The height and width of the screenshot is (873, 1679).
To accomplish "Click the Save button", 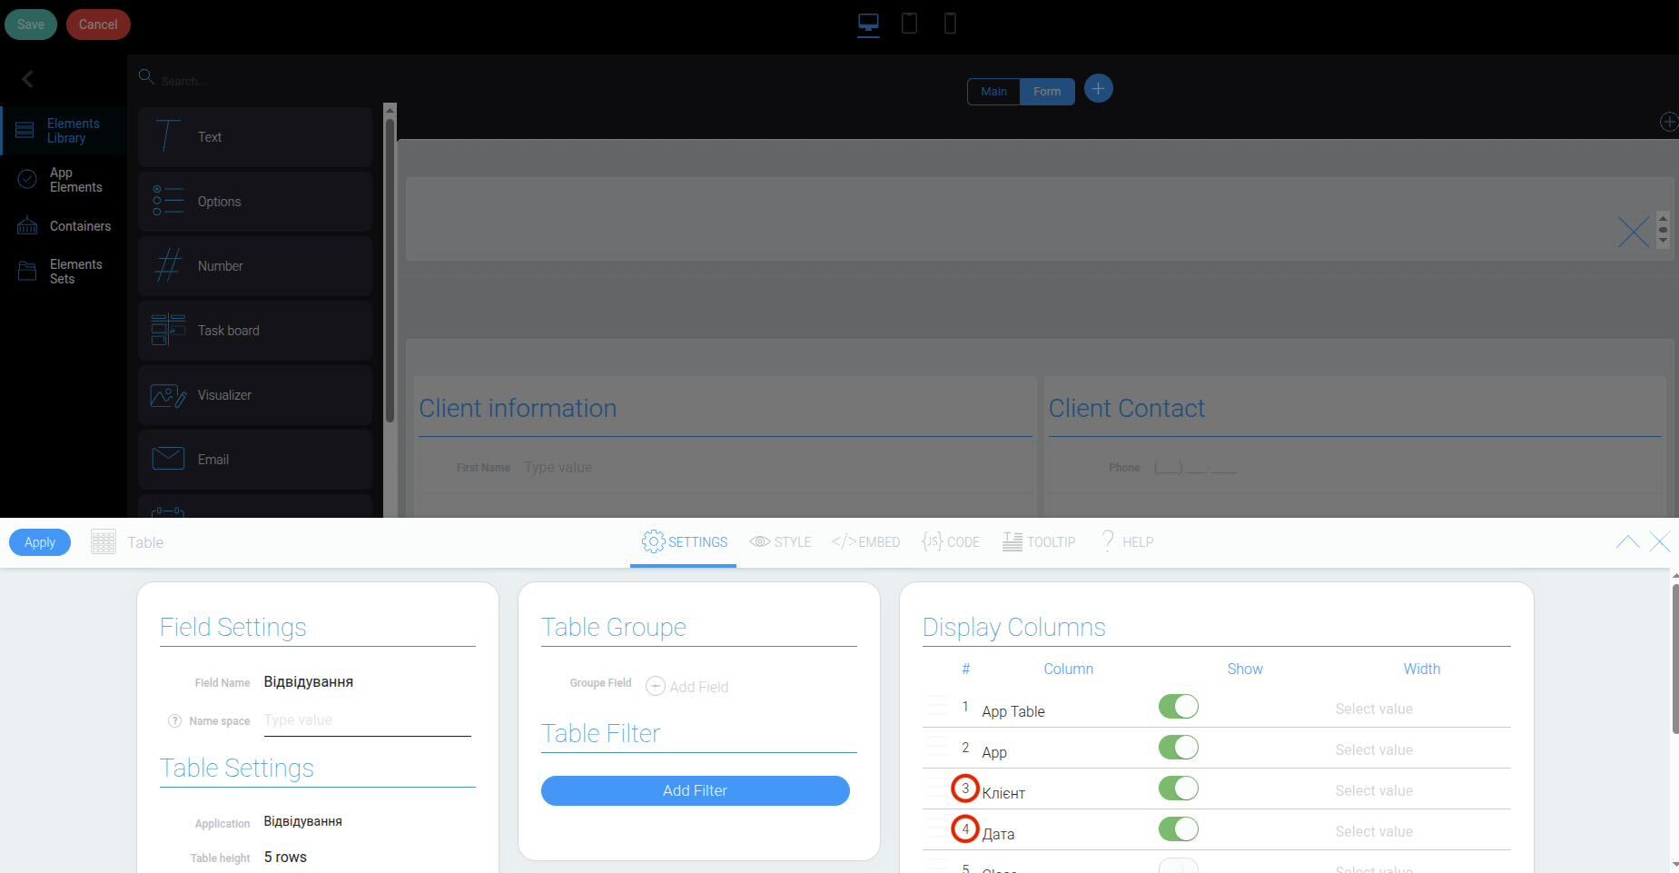I will pyautogui.click(x=31, y=25).
